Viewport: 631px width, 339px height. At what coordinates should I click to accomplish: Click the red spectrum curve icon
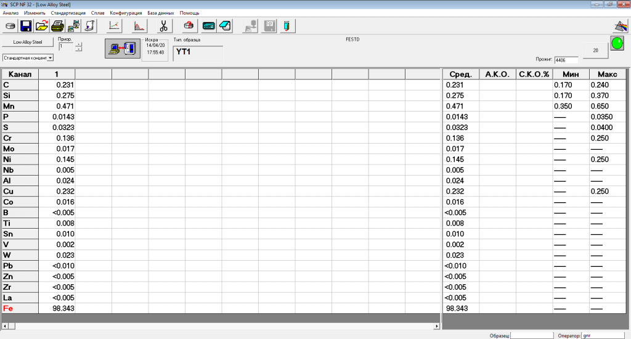(139, 26)
